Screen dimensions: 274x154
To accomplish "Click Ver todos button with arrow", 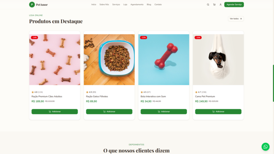I will point(236,19).
